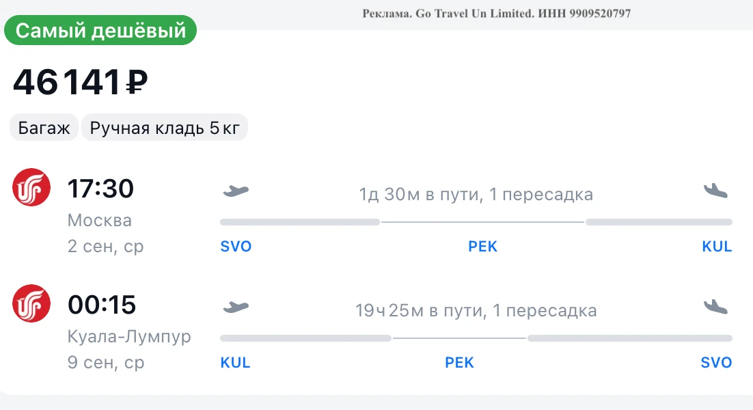Select the Ручная кладь 5 кг tag
This screenshot has height=410, width=753.
tap(165, 128)
